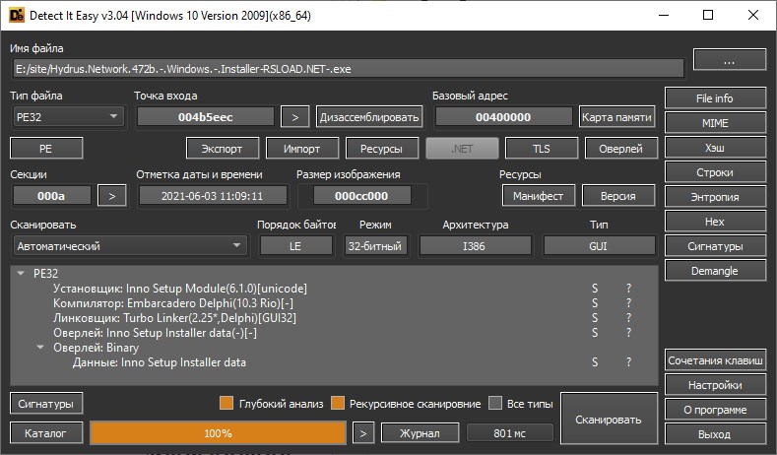Open Сигнатуры in right sidebar

(x=715, y=246)
